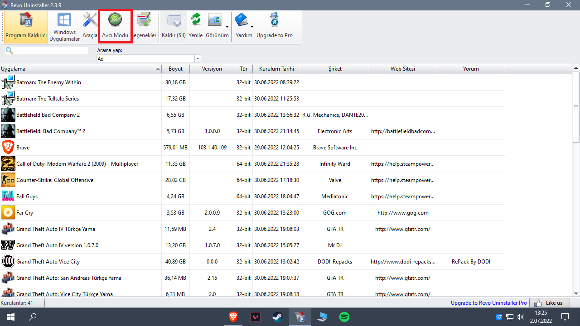The width and height of the screenshot is (580, 326).
Task: Click the Kaldır (Sil) uninstall button
Action: pos(174,27)
